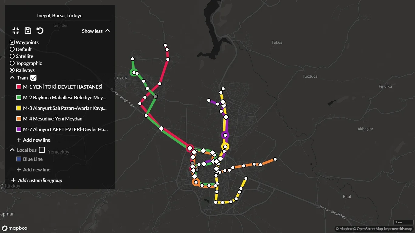Collapse the Tram line group

click(12, 78)
